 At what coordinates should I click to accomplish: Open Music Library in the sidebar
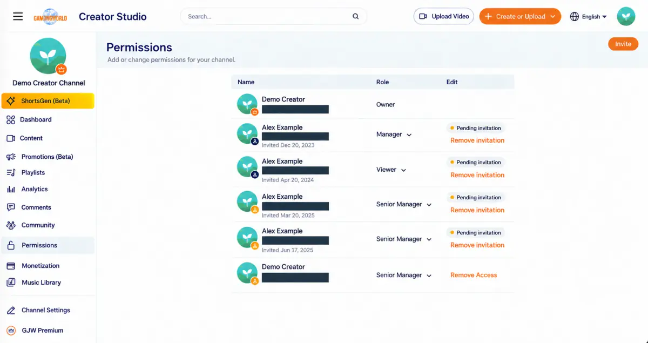41,283
